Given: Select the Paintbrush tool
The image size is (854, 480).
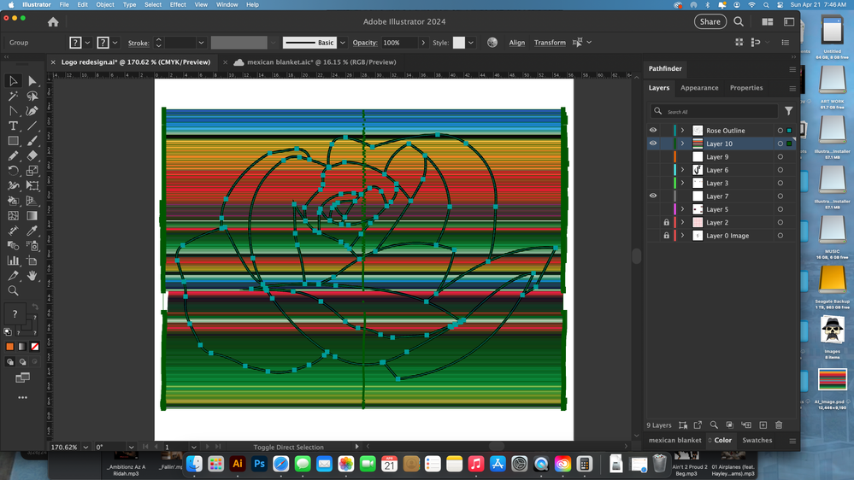Looking at the screenshot, I should 32,141.
